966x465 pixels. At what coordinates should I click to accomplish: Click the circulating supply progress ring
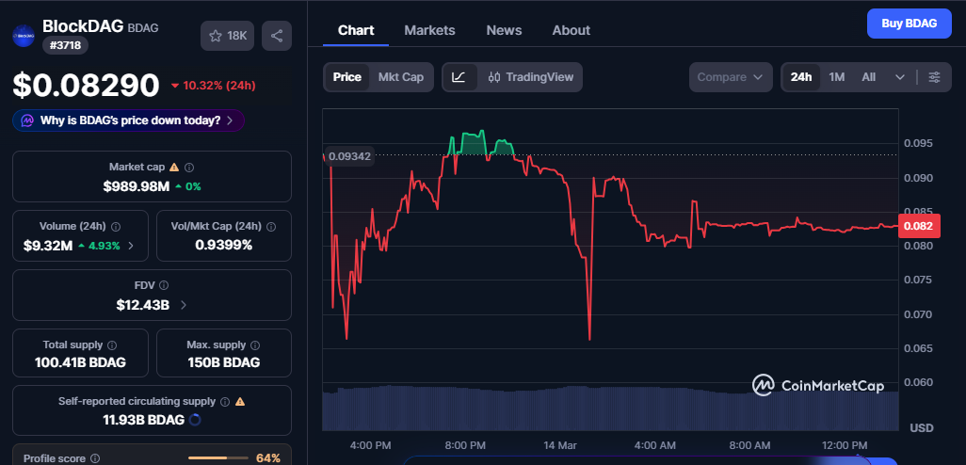click(x=195, y=420)
